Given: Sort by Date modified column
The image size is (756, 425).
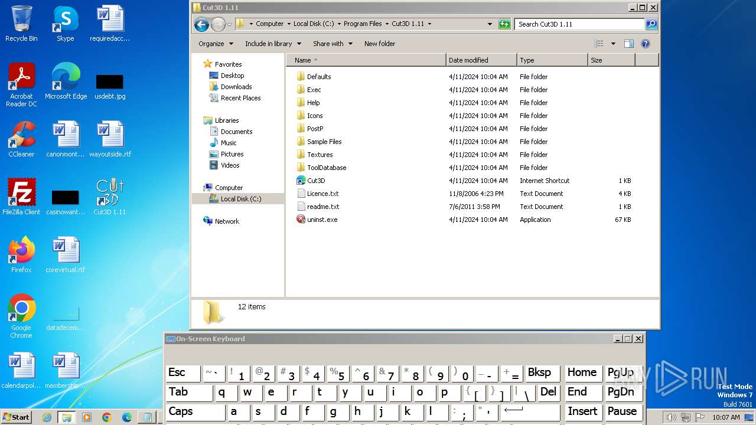Looking at the screenshot, I should pos(481,60).
